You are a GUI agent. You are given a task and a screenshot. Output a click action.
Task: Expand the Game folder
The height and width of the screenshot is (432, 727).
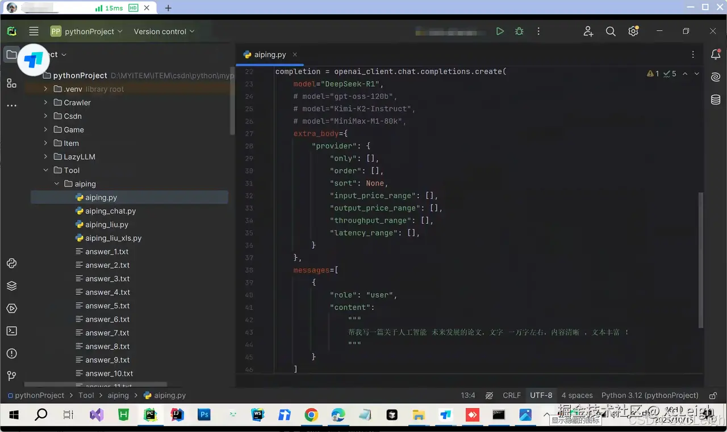pyautogui.click(x=46, y=130)
